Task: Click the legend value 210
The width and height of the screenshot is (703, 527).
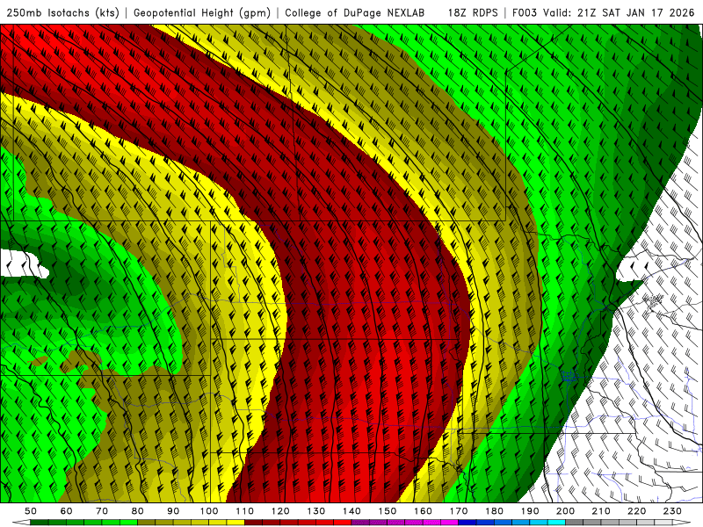Action: 601,511
